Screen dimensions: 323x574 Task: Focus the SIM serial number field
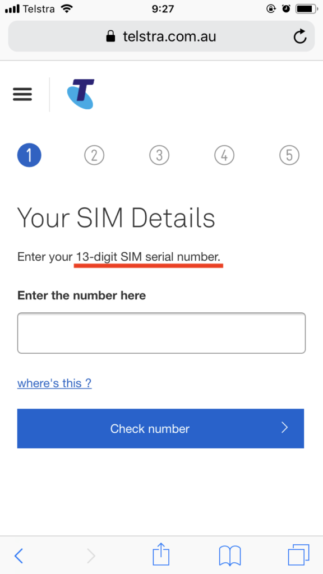[161, 333]
